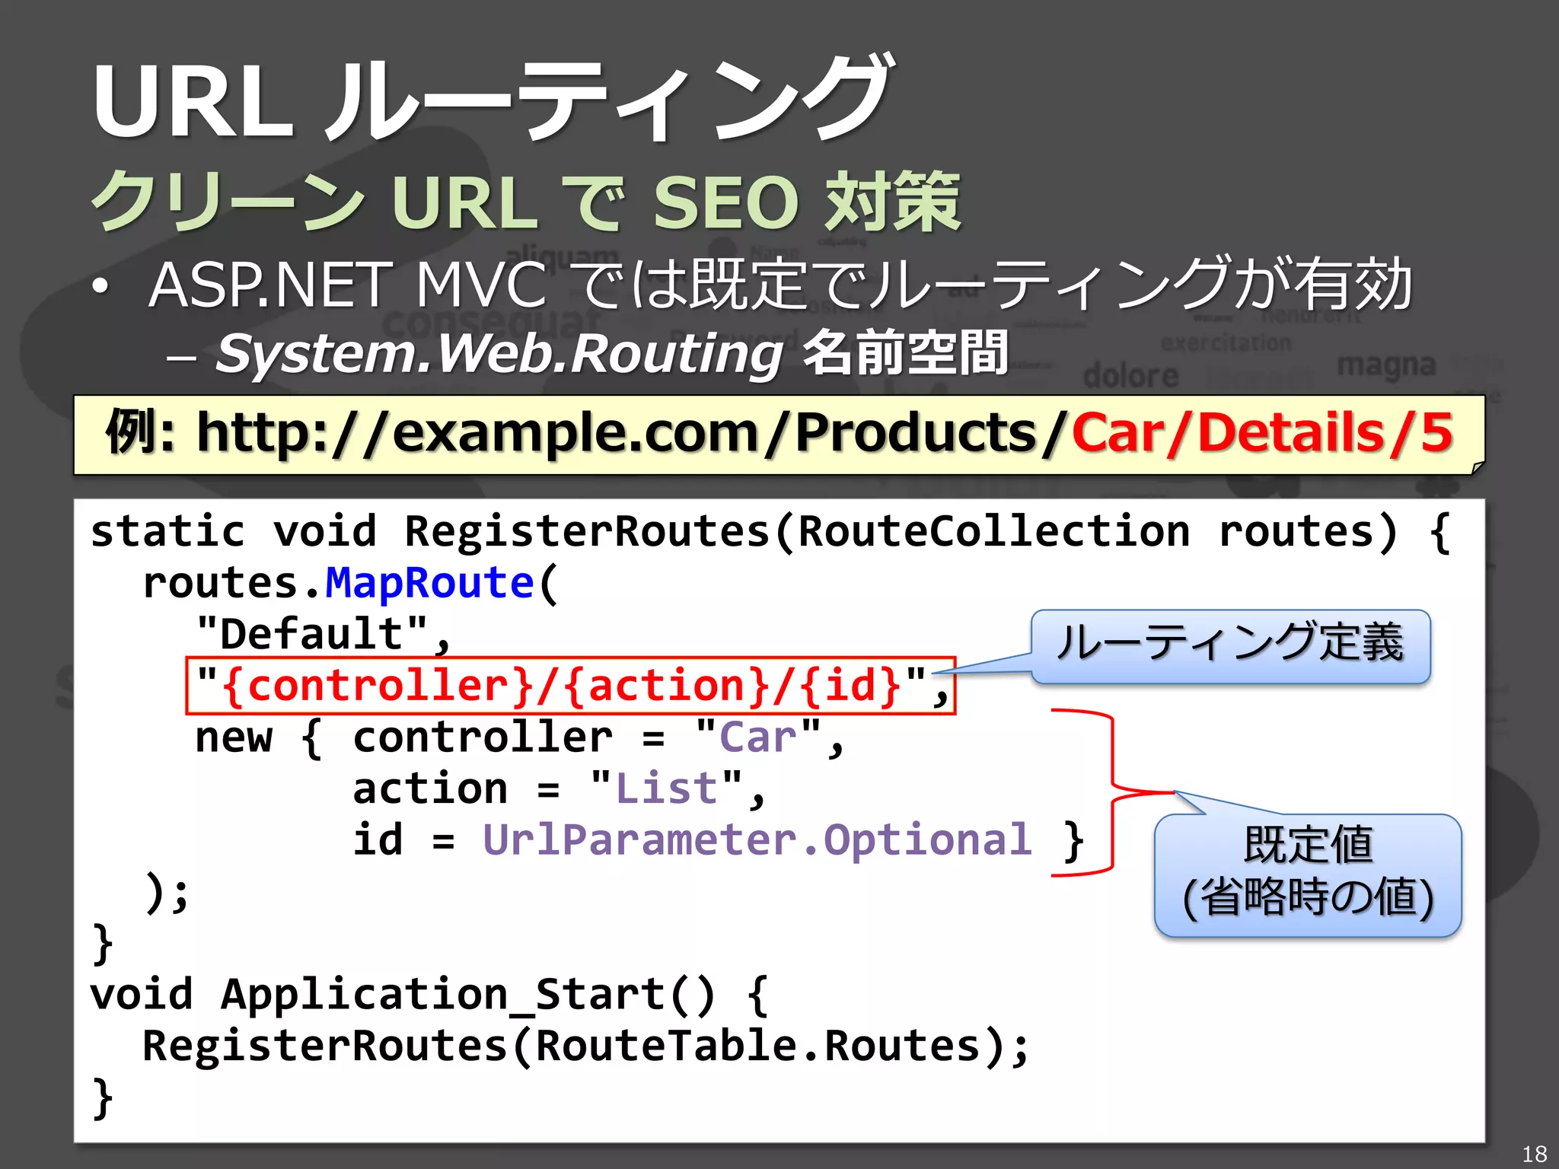The width and height of the screenshot is (1559, 1169).
Task: Select the string '"Default",' in the code
Action: point(324,634)
